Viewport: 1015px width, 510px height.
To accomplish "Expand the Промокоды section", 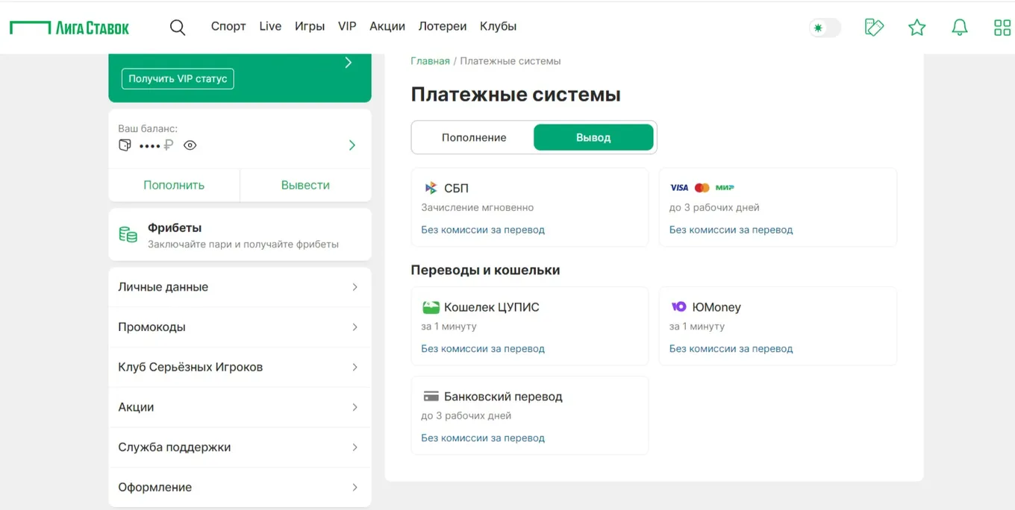I will pyautogui.click(x=240, y=327).
